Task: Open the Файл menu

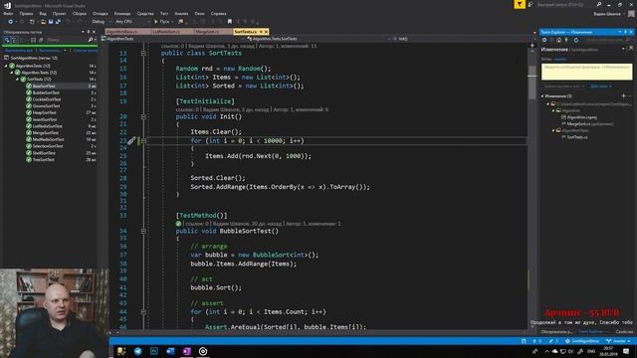Action: pyautogui.click(x=8, y=13)
